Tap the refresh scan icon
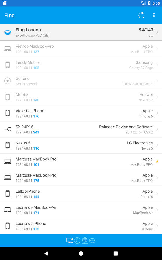Viewport: 162px width, 260px height. 141,15
